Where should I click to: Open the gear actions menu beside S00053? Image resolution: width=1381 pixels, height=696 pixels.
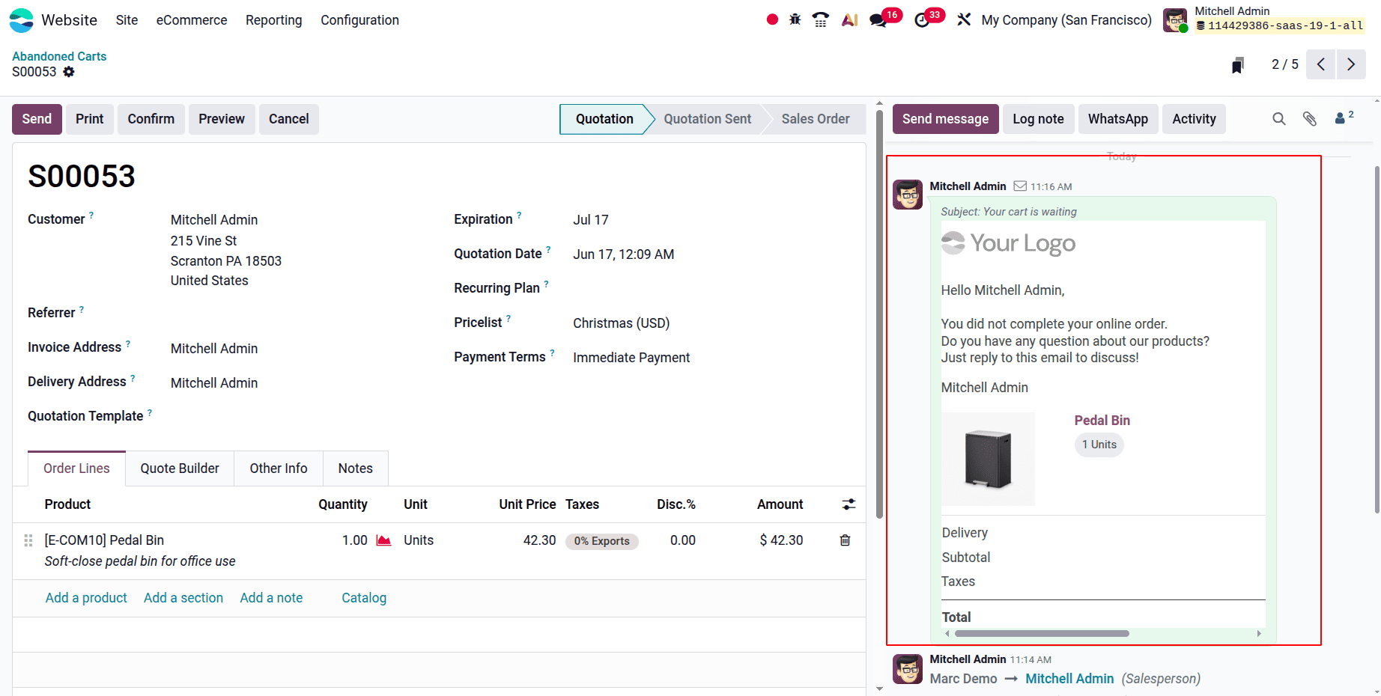pyautogui.click(x=69, y=72)
